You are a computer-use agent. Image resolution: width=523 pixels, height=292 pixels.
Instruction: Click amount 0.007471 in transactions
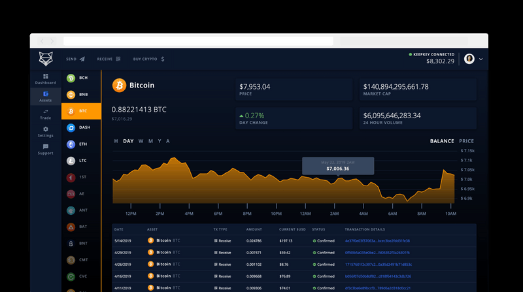click(x=254, y=253)
